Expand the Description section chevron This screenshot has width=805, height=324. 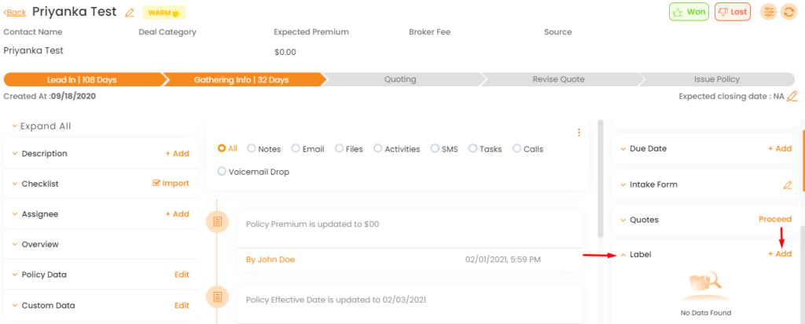(15, 153)
